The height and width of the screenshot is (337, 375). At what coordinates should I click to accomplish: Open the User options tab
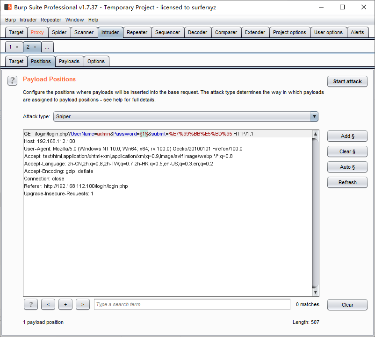click(x=328, y=32)
